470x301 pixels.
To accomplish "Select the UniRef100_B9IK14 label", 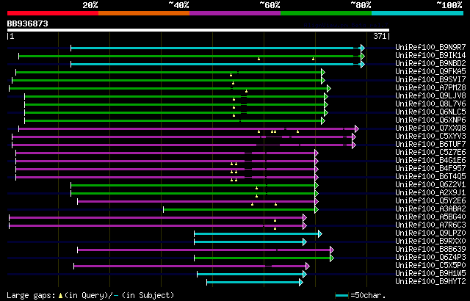I will point(430,55).
